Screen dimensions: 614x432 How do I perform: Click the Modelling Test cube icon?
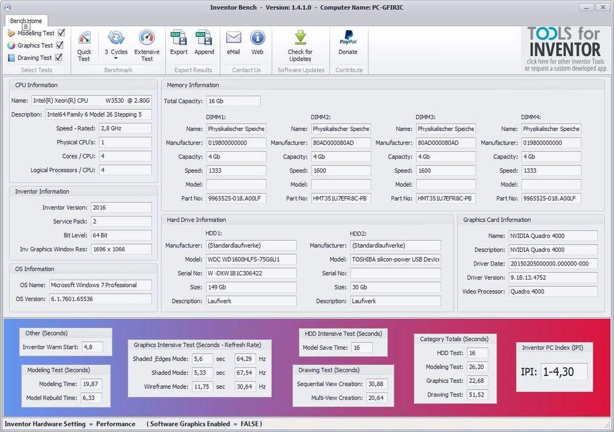[x=11, y=33]
